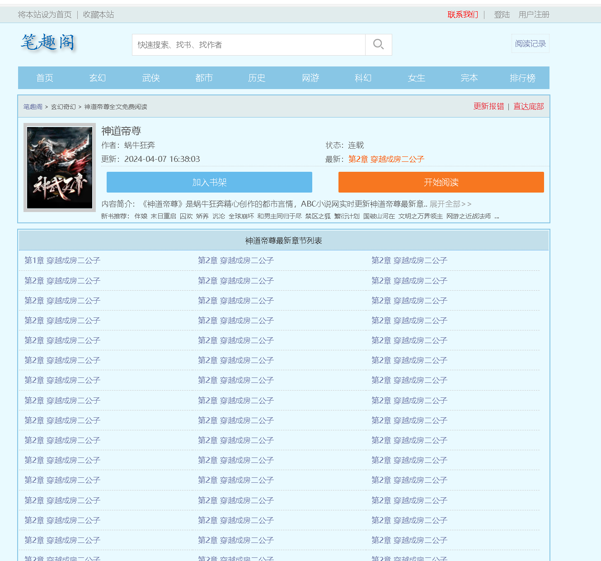The image size is (601, 561).
Task: Click 更新报错 report link
Action: pyautogui.click(x=488, y=106)
